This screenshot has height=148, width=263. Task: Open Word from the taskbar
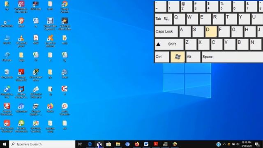(x=146, y=144)
